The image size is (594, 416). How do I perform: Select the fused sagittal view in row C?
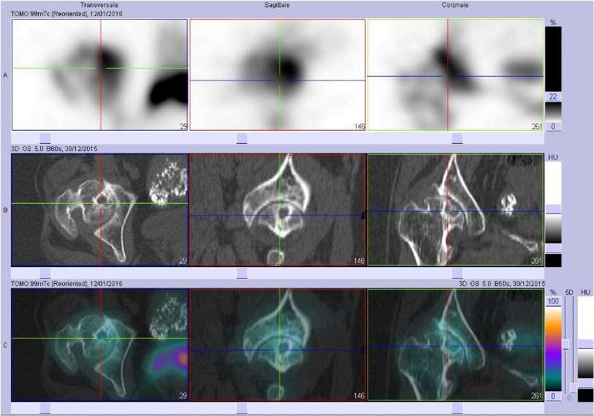277,344
